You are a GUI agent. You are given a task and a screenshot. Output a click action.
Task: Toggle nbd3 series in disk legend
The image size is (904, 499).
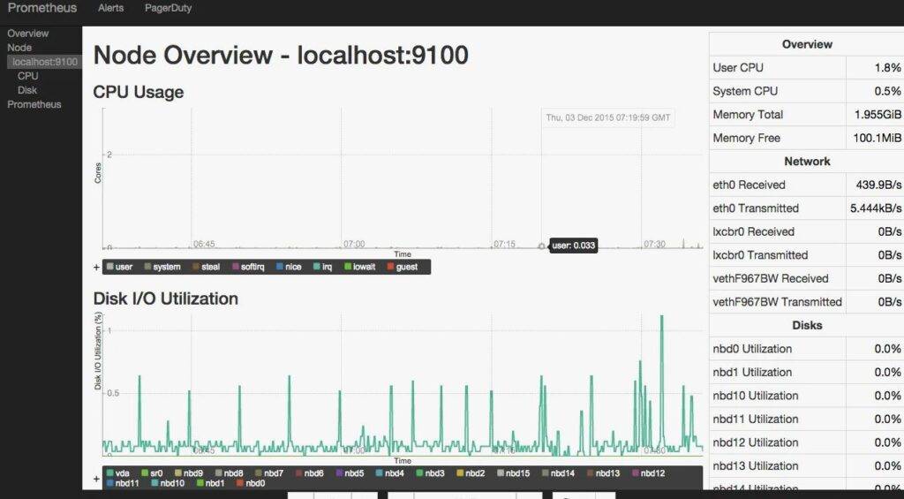pyautogui.click(x=430, y=473)
